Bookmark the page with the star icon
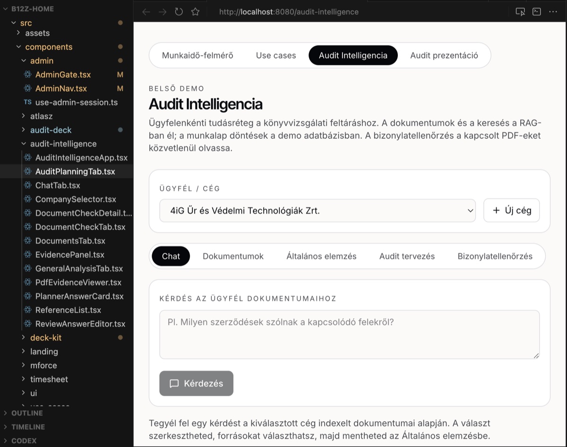This screenshot has width=567, height=447. pos(195,12)
